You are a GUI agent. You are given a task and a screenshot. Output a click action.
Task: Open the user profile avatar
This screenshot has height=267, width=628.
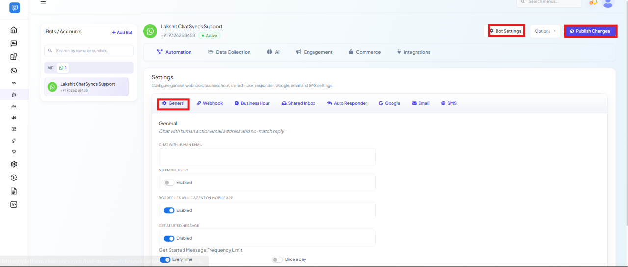click(608, 3)
